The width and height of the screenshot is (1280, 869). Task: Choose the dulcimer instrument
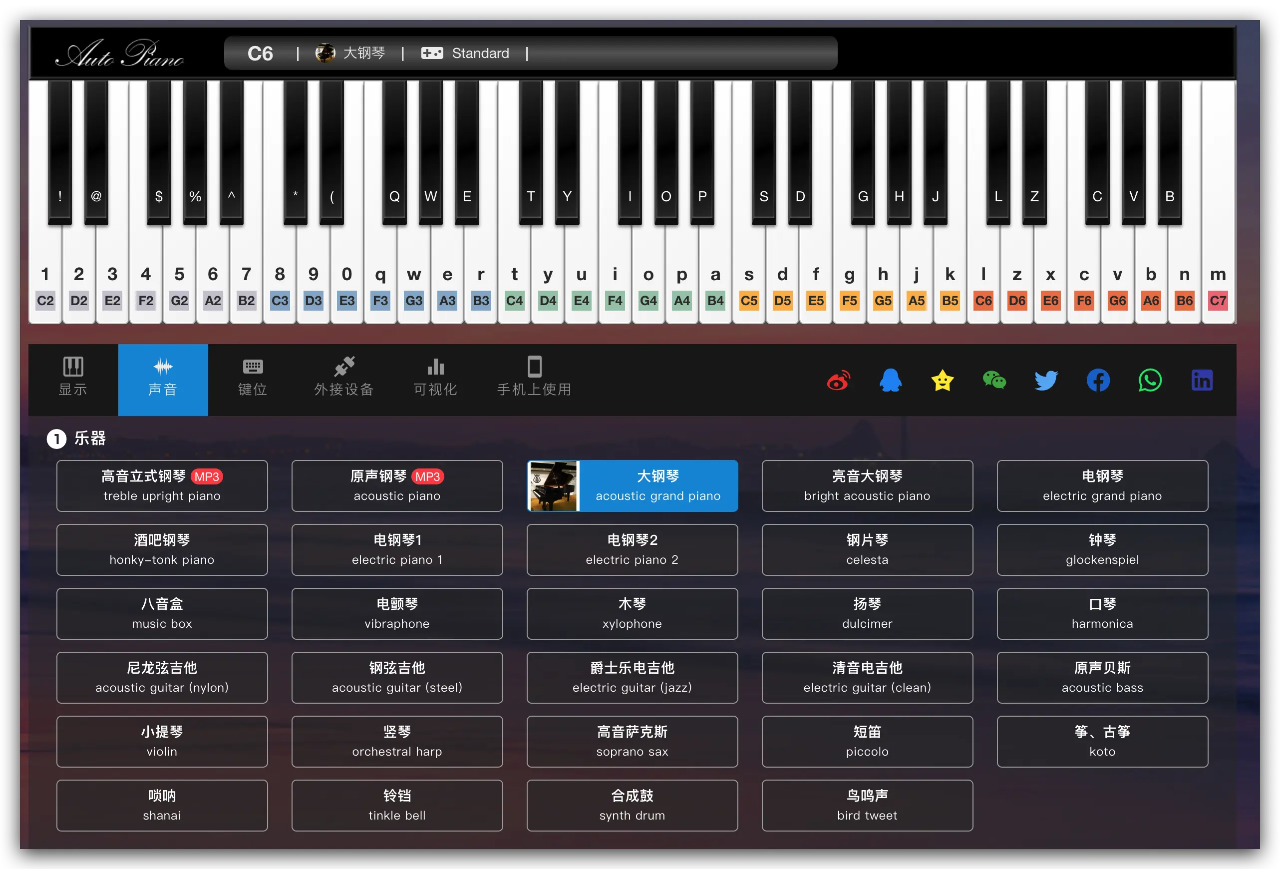click(868, 613)
